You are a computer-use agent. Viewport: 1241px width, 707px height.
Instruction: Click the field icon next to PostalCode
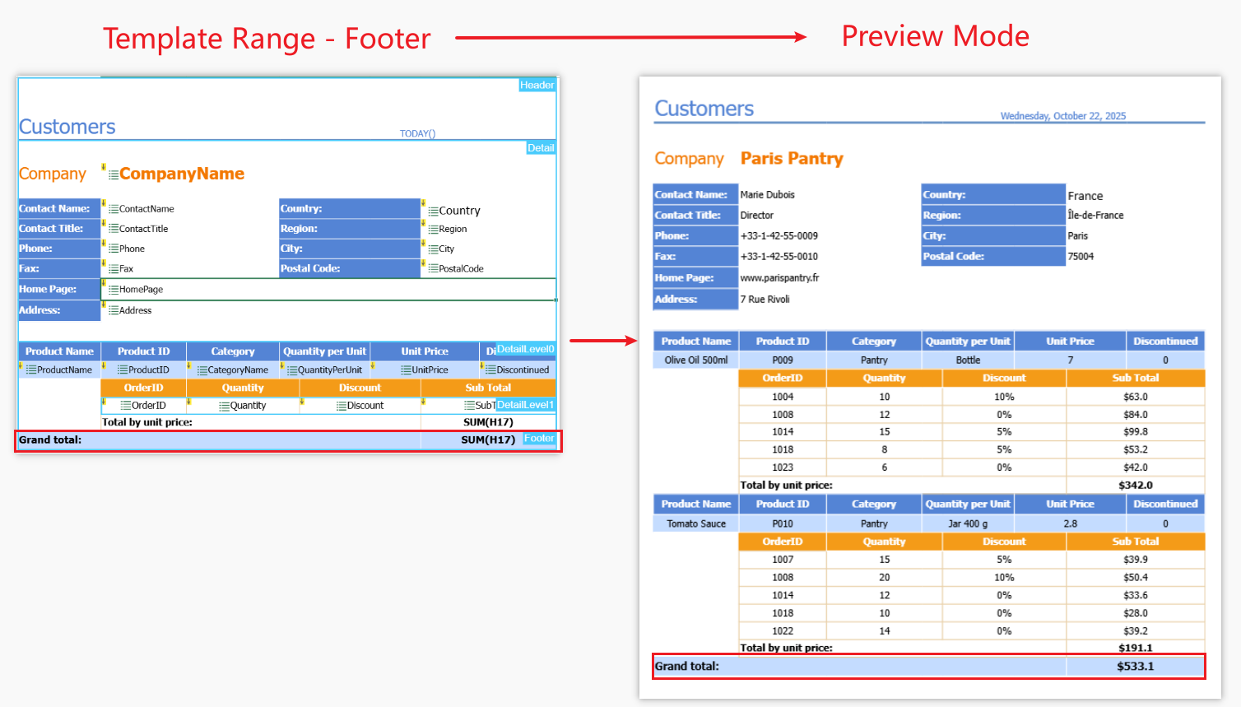pyautogui.click(x=433, y=269)
